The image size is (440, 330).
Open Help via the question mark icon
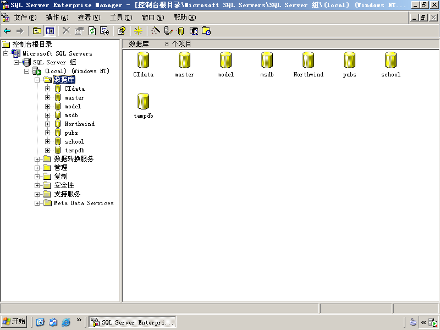pos(122,31)
